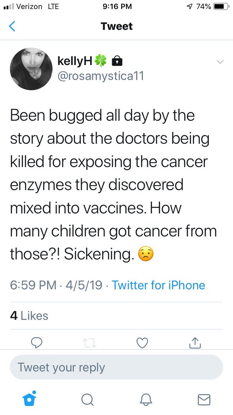
Task: Tap the Tweet header title
Action: (117, 26)
